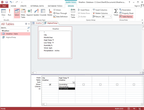Switch to the CREATE ribbon tab
144x110 pixels.
23,6
